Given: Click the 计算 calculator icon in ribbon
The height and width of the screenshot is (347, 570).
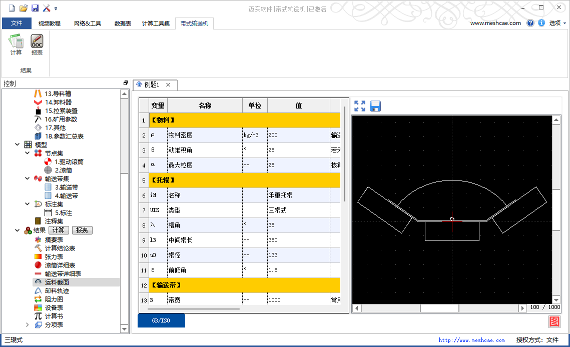Looking at the screenshot, I should tap(16, 44).
